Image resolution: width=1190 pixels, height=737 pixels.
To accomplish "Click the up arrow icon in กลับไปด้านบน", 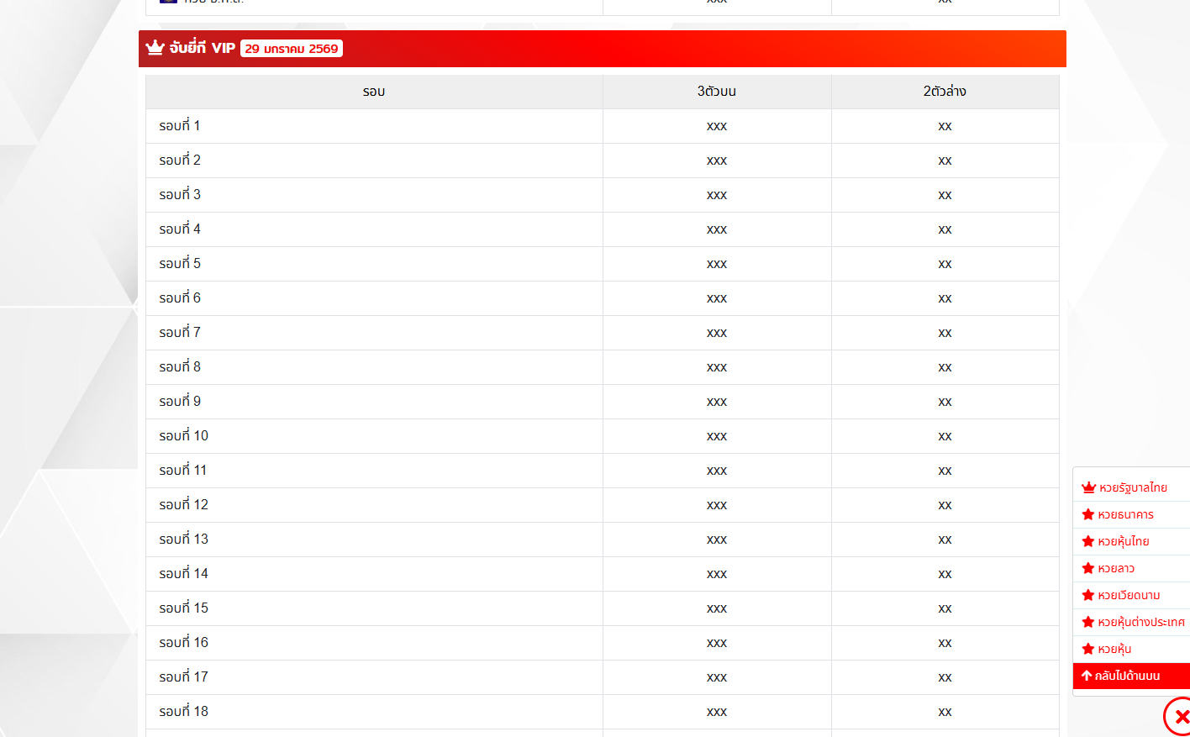I will [1086, 676].
